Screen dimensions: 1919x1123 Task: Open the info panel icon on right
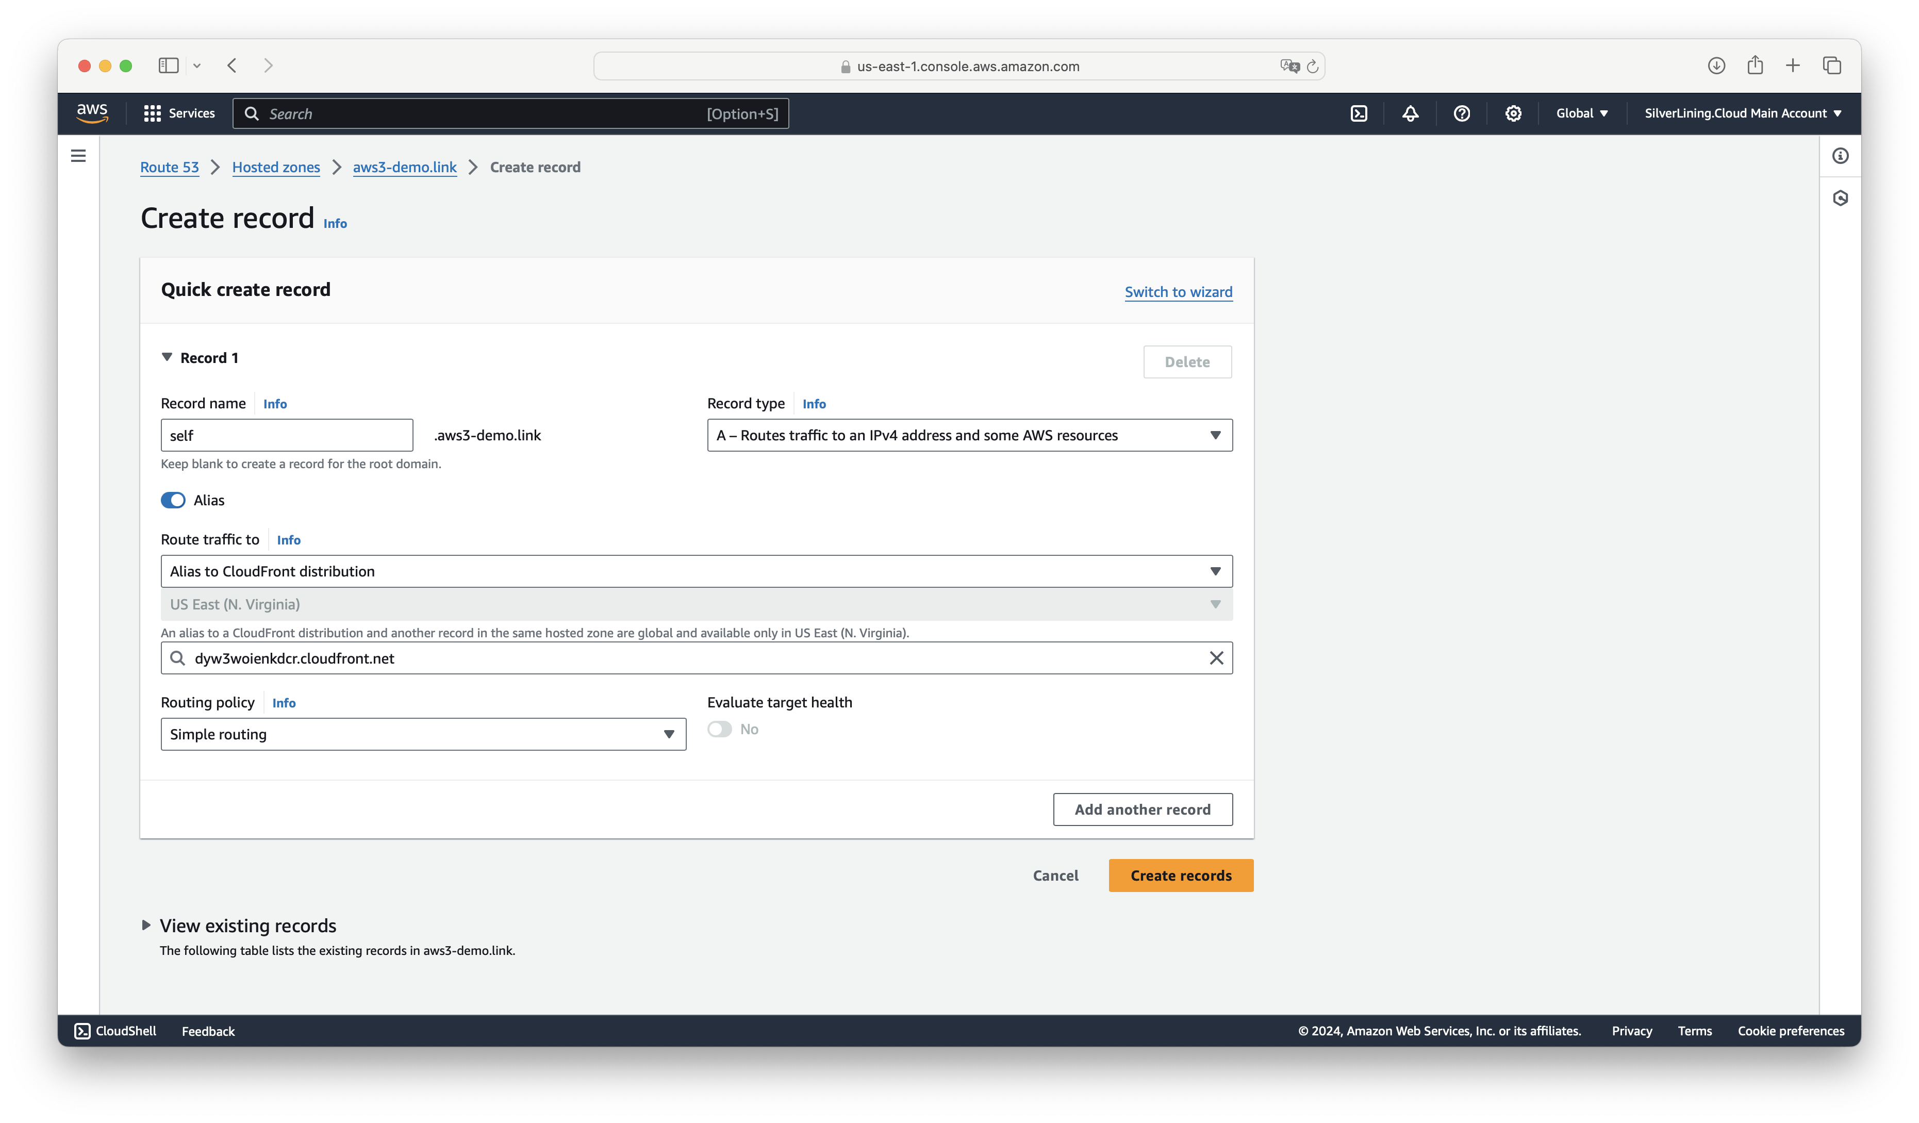click(1840, 156)
